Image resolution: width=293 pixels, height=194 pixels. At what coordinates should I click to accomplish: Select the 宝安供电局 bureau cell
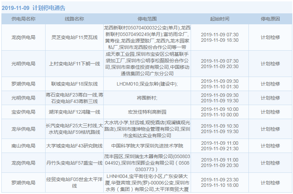[23, 112]
